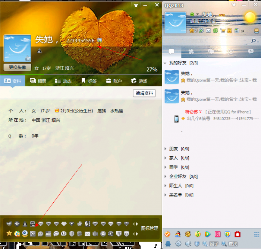Open the online status dropdown arrow
Screen dimensions: 261x249
(197, 14)
